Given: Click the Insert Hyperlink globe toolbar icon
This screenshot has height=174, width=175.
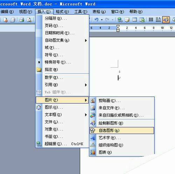Looking at the screenshot, I should point(120,20).
